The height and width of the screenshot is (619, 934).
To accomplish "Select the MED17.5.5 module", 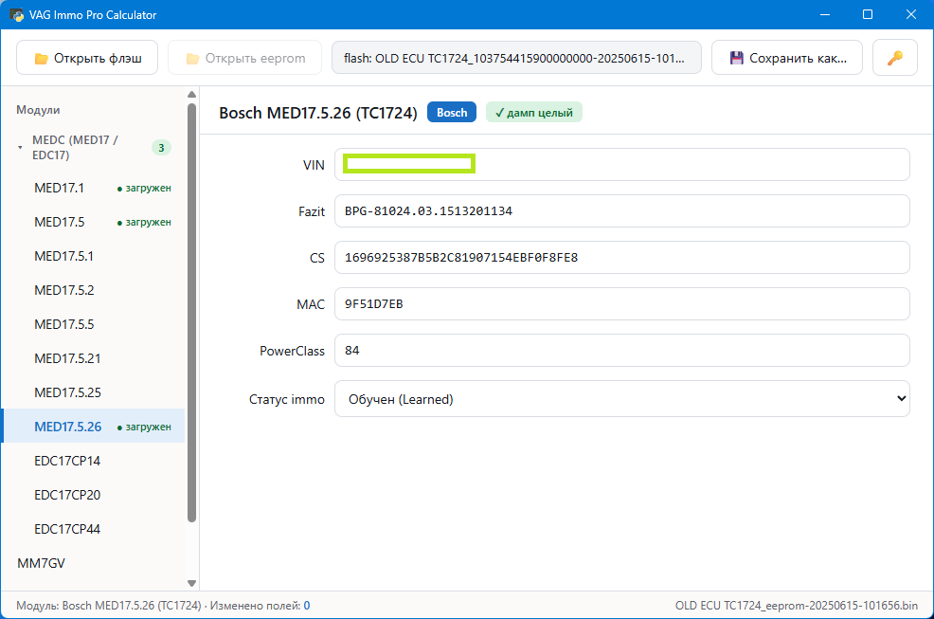I will (x=94, y=324).
